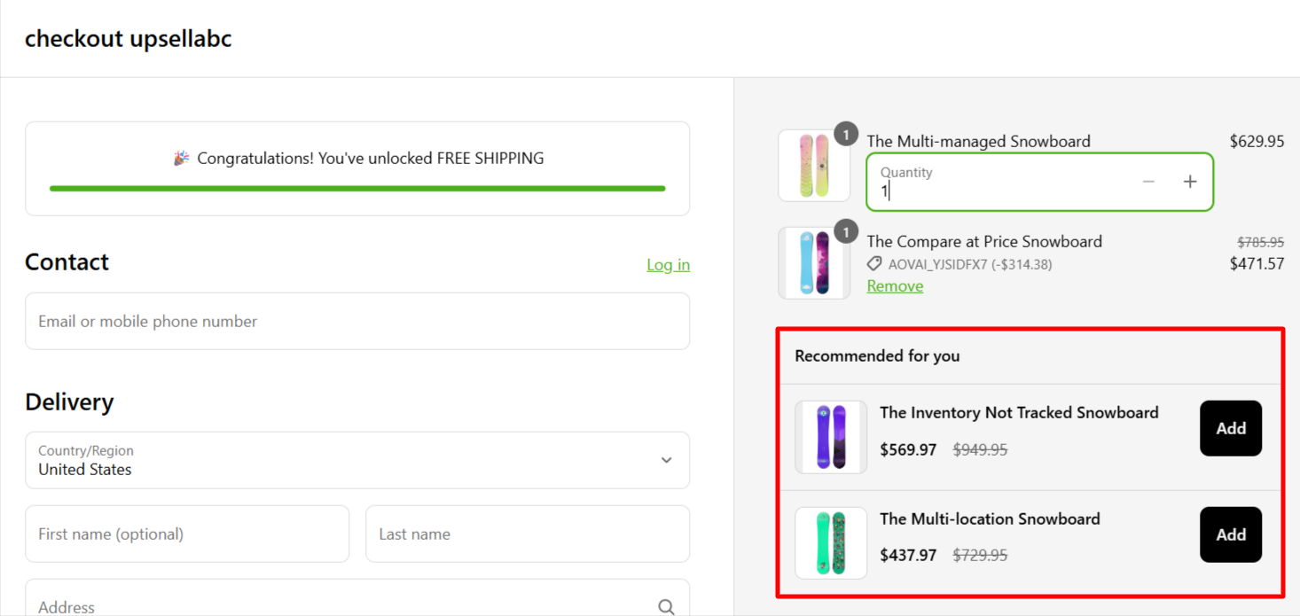This screenshot has width=1300, height=616.
Task: Click the Compare at Price Snowboard thumbnail
Action: click(x=813, y=263)
